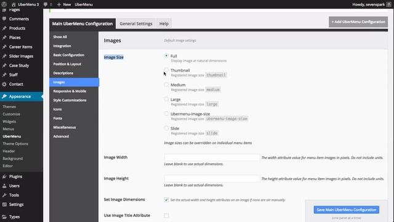Click the Staff pin icon
Viewport: 394px width, 222px height.
[x=4, y=75]
